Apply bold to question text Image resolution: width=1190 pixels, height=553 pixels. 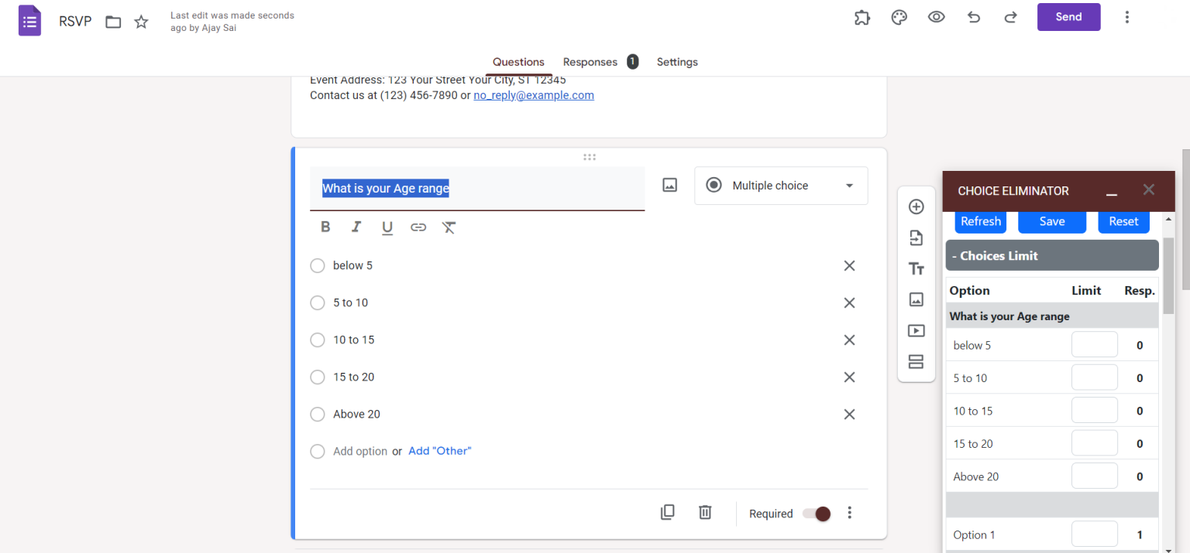(325, 227)
